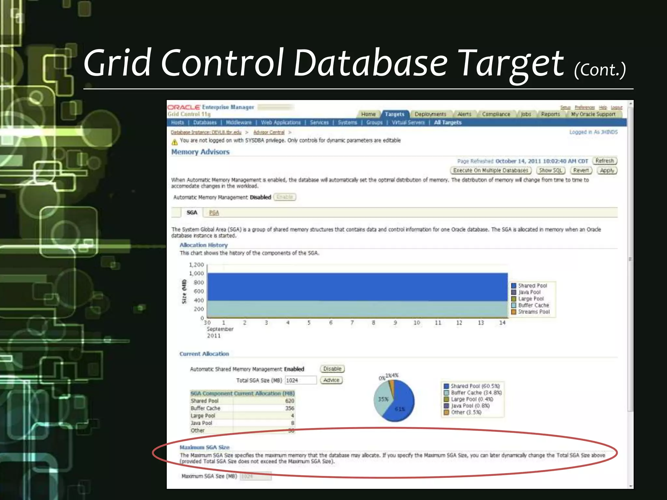Click the Revert button
Screen dimensions: 667x500
(x=581, y=170)
